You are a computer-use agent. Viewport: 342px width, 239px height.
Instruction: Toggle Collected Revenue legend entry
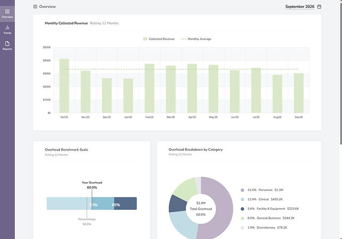159,39
